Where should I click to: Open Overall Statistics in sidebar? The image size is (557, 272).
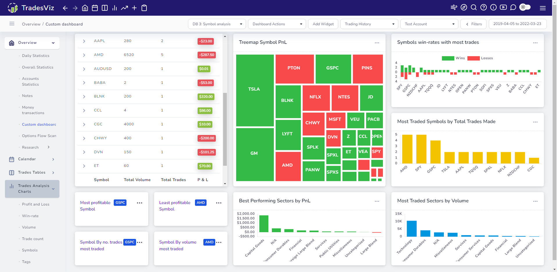pos(38,67)
